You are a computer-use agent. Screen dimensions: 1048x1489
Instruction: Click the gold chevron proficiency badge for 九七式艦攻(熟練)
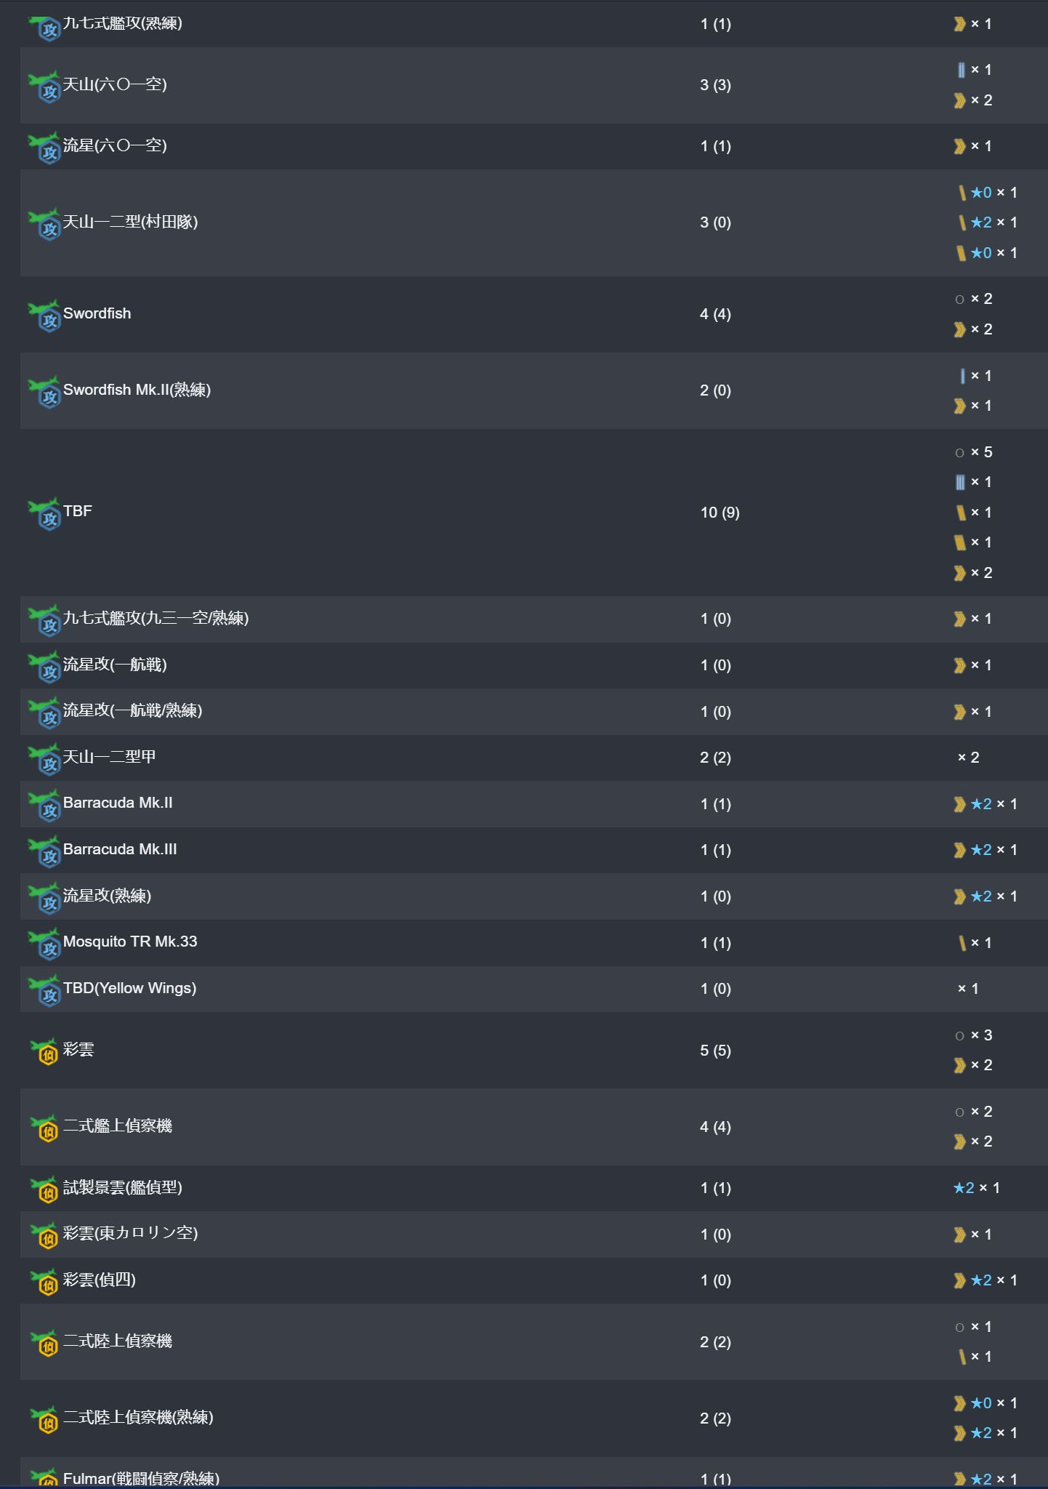(960, 24)
